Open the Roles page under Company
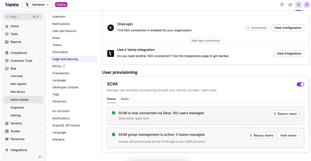311x161 pixels. (x=56, y=38)
